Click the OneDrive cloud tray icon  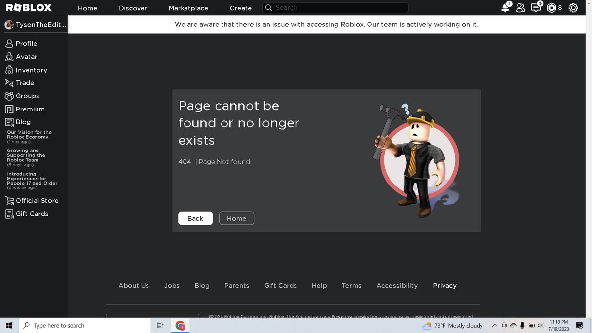(x=513, y=326)
